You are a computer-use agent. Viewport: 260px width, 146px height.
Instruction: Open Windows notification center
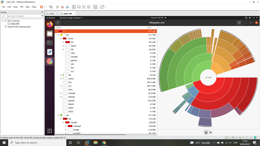pos(255,143)
